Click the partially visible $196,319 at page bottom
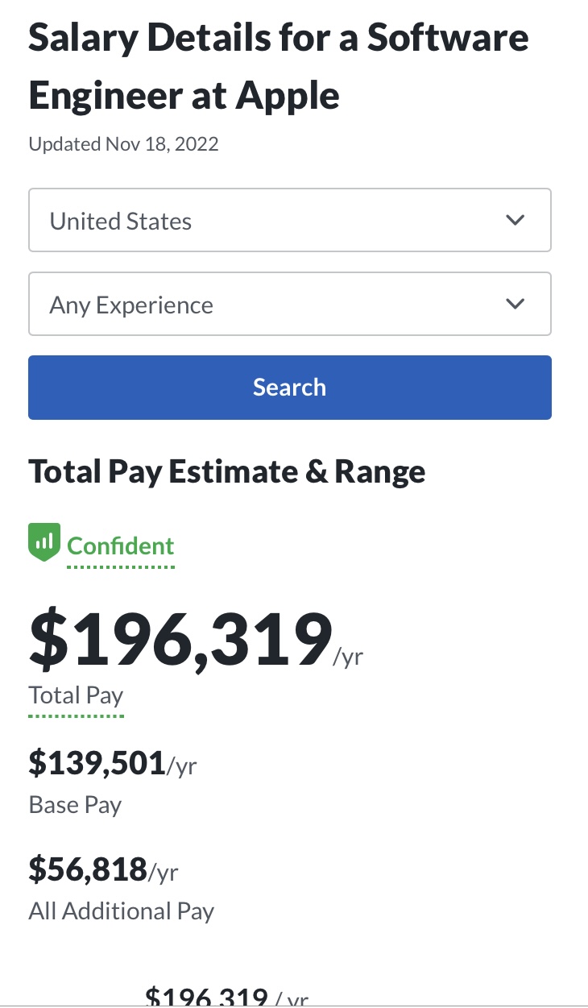The width and height of the screenshot is (588, 1008). pyautogui.click(x=205, y=998)
